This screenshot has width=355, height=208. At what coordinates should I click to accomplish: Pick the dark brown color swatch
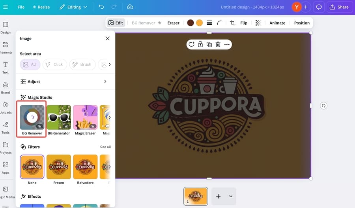[x=191, y=23]
